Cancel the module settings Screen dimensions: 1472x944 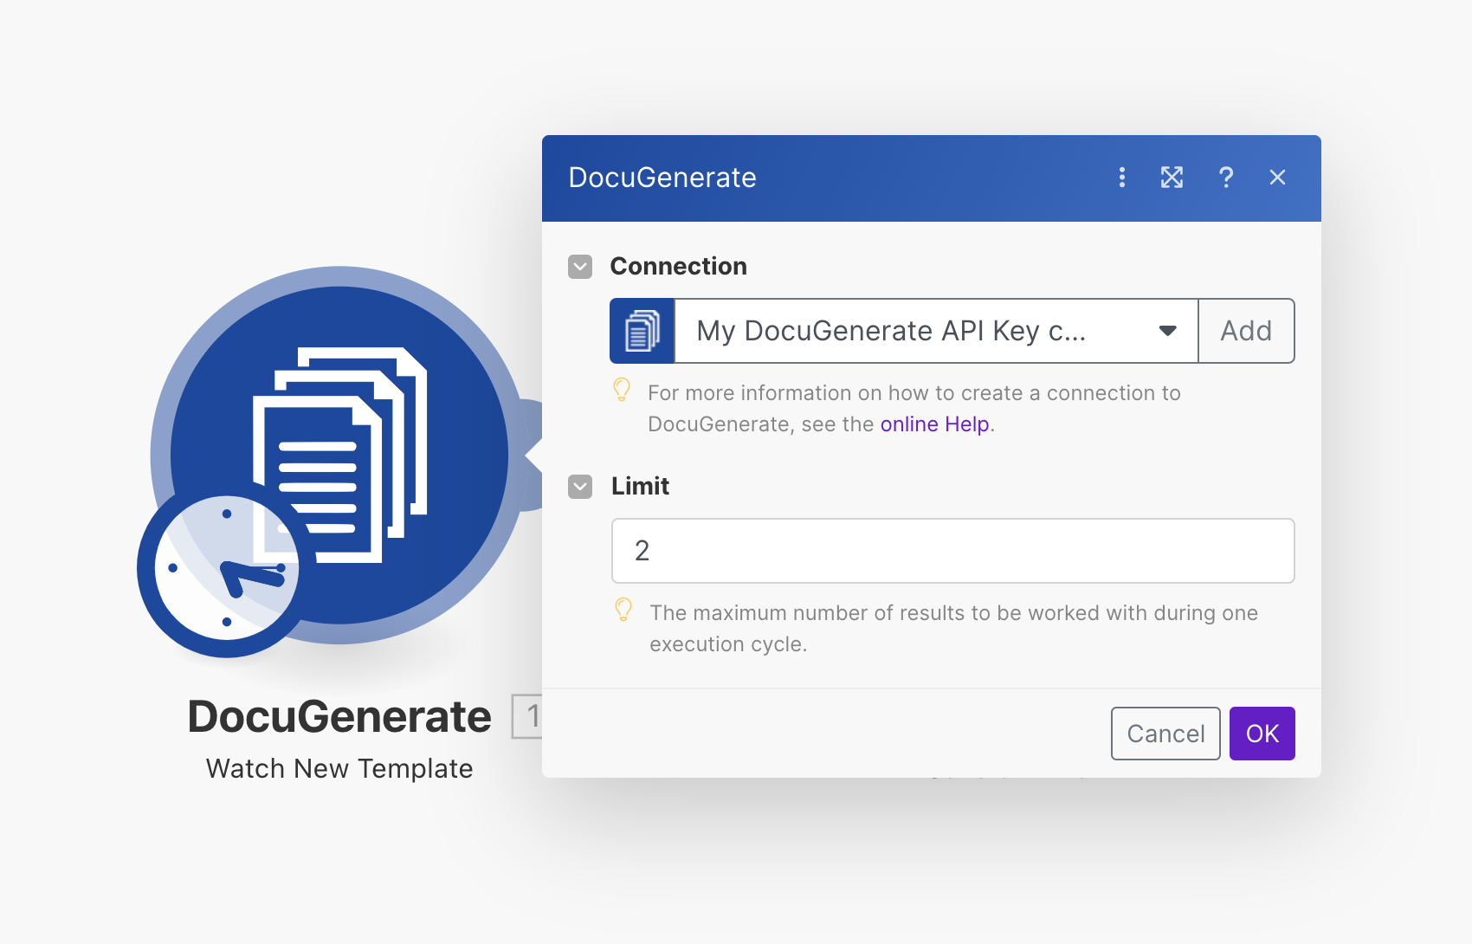1165,734
